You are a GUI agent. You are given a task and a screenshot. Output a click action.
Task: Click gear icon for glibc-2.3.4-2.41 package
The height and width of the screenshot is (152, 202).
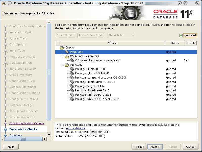coord(72,73)
